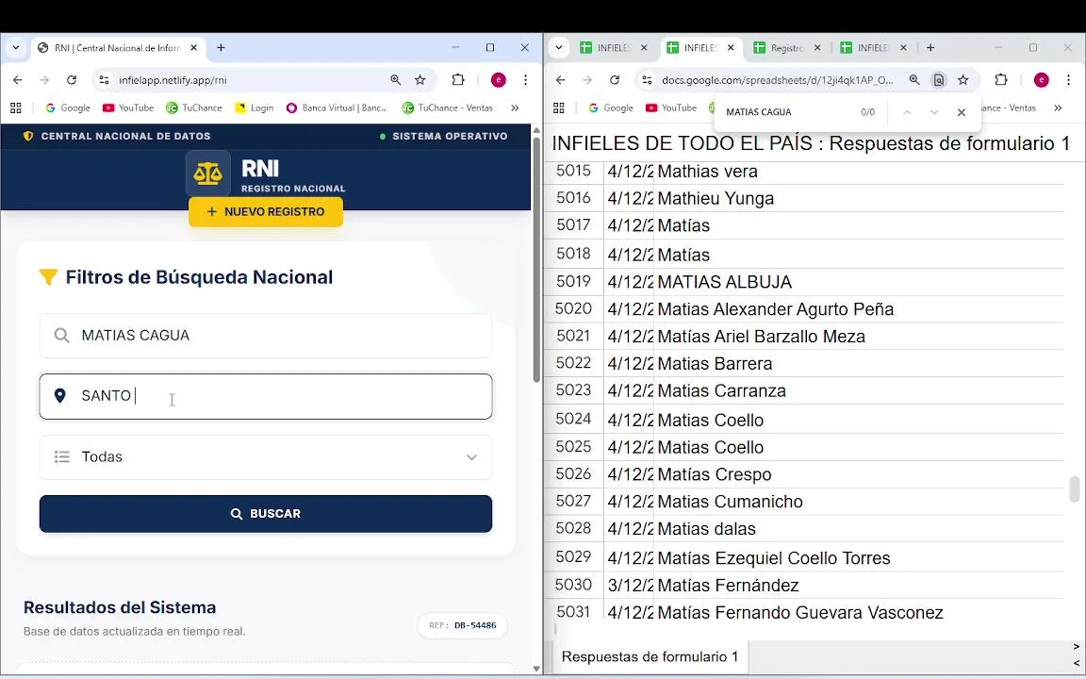The width and height of the screenshot is (1086, 679).
Task: Open tab search dropdown in Sheets window
Action: [559, 48]
